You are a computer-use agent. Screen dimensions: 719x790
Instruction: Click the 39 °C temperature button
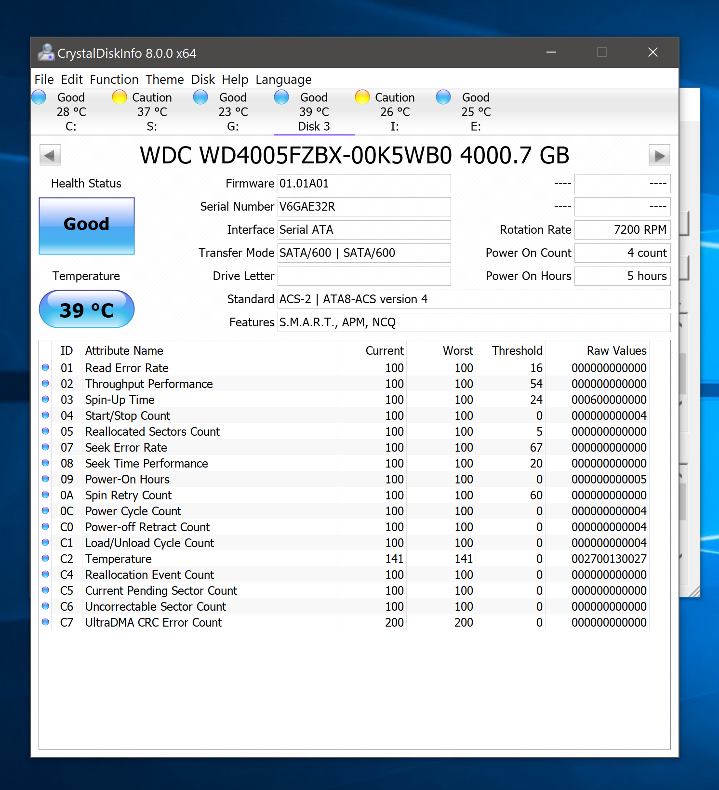click(87, 309)
